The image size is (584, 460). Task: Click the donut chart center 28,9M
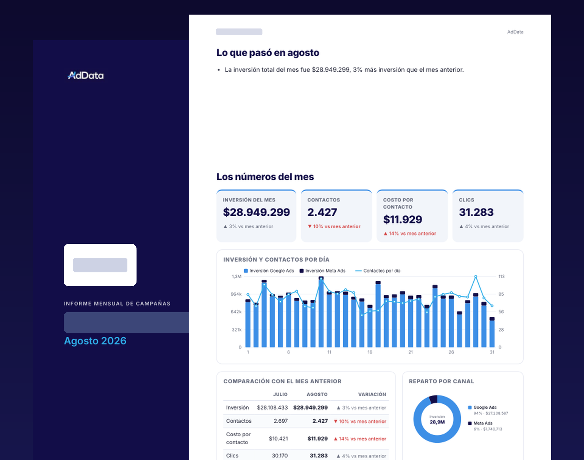click(x=437, y=422)
